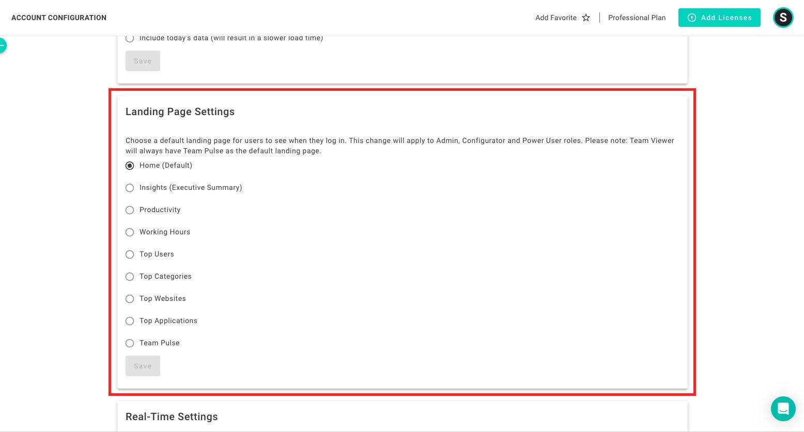Click the Landing Page Settings heading
Viewport: 804px width, 432px height.
pyautogui.click(x=180, y=111)
